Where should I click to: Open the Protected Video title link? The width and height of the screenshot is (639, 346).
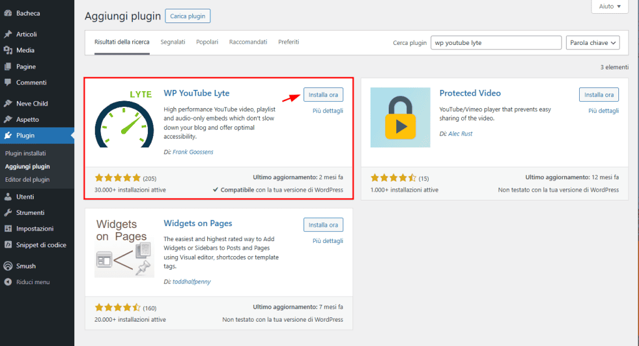470,93
